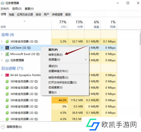Choose 属性(I) in the context menu

point(65,92)
